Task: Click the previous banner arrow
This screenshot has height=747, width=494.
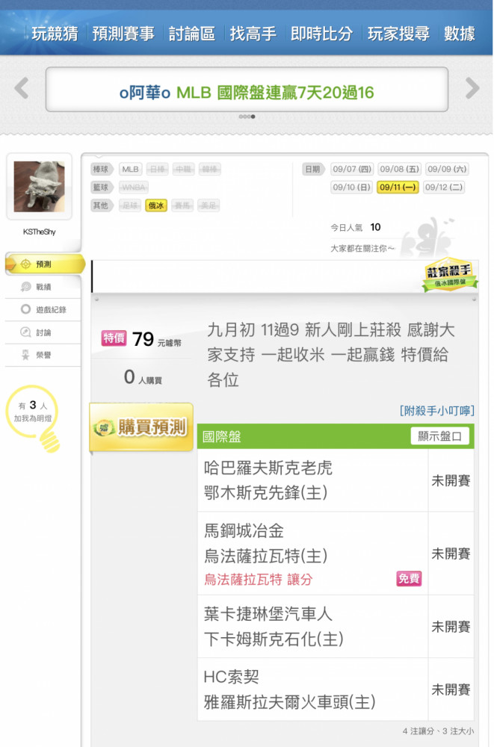Action: [x=22, y=88]
